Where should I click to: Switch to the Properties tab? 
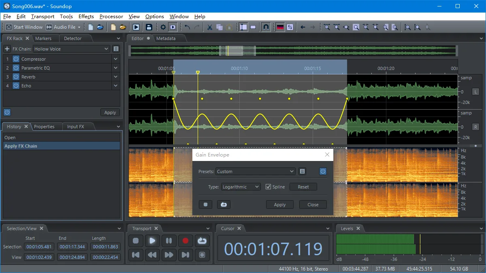tap(44, 127)
